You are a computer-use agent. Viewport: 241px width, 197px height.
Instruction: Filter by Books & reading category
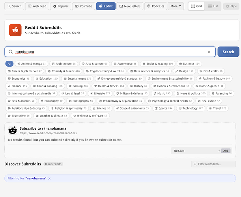tap(158, 63)
